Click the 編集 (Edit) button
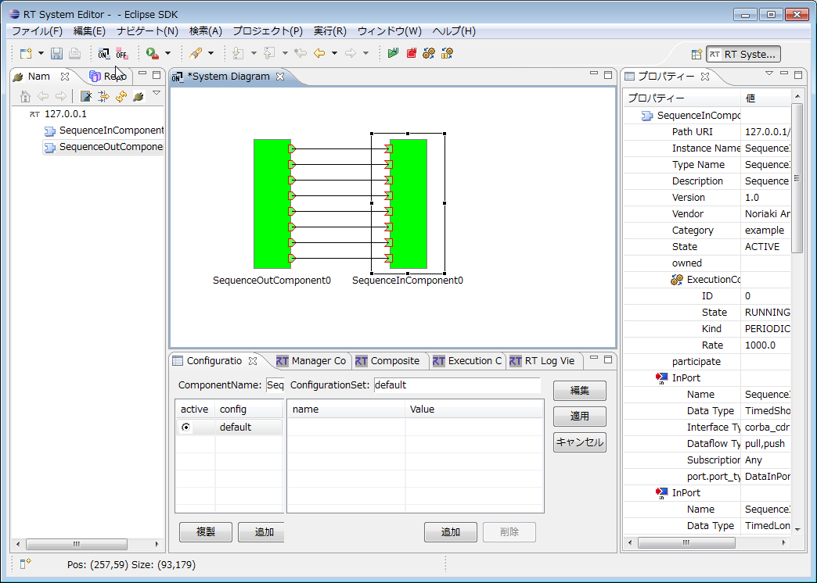 click(579, 391)
